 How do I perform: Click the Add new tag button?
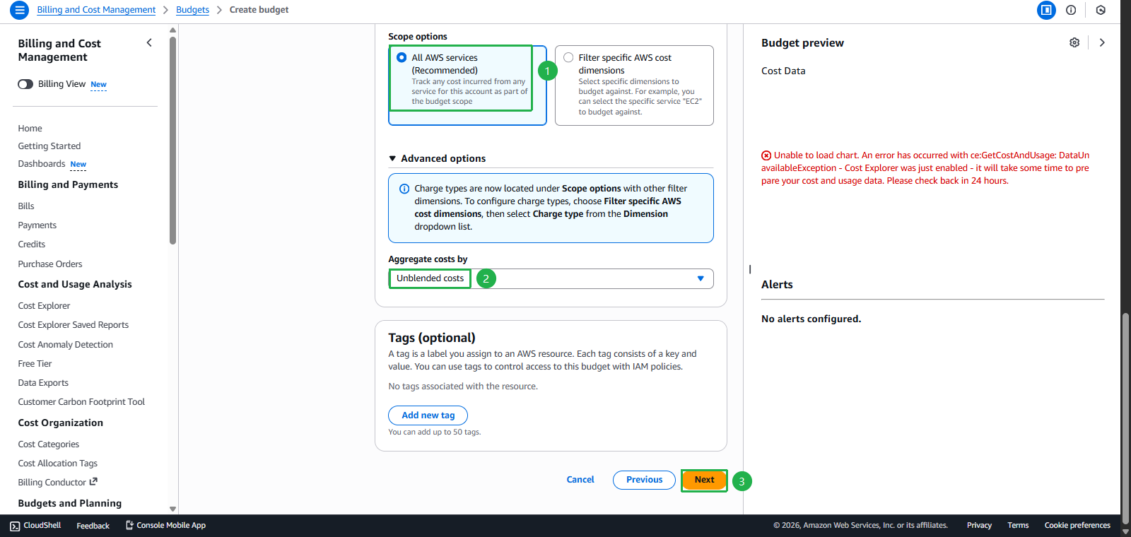pyautogui.click(x=428, y=415)
